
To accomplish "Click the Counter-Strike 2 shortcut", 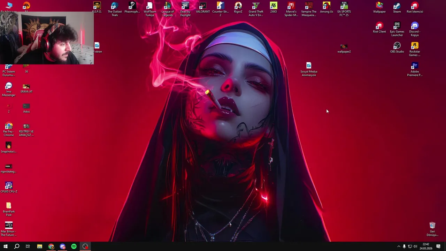I will pos(221,9).
